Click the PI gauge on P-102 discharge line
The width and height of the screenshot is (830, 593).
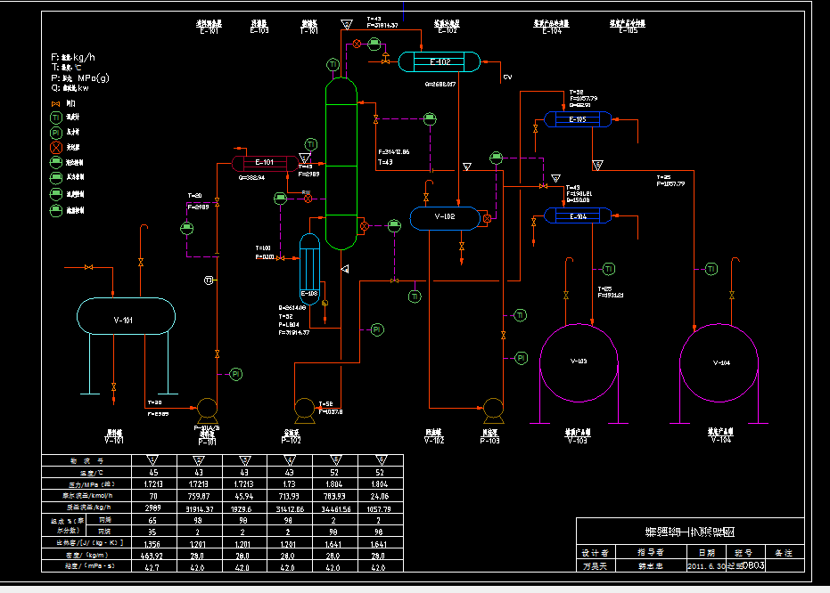click(x=377, y=329)
